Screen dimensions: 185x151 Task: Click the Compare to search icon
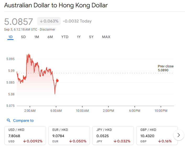[9, 120]
